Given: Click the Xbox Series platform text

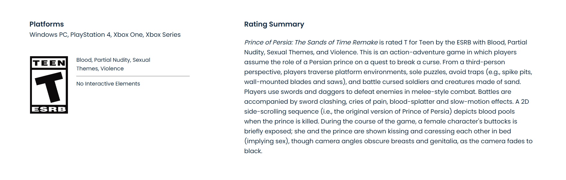Looking at the screenshot, I should 163,35.
